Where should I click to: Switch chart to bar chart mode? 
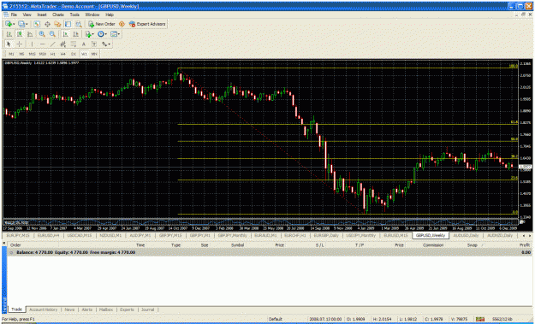[x=9, y=34]
